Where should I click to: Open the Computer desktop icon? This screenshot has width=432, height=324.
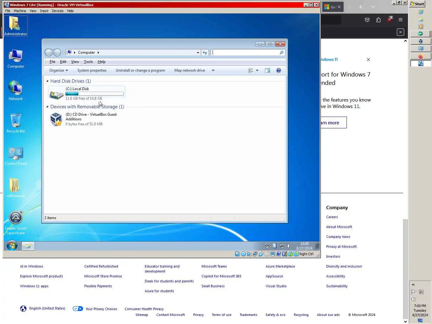point(15,59)
